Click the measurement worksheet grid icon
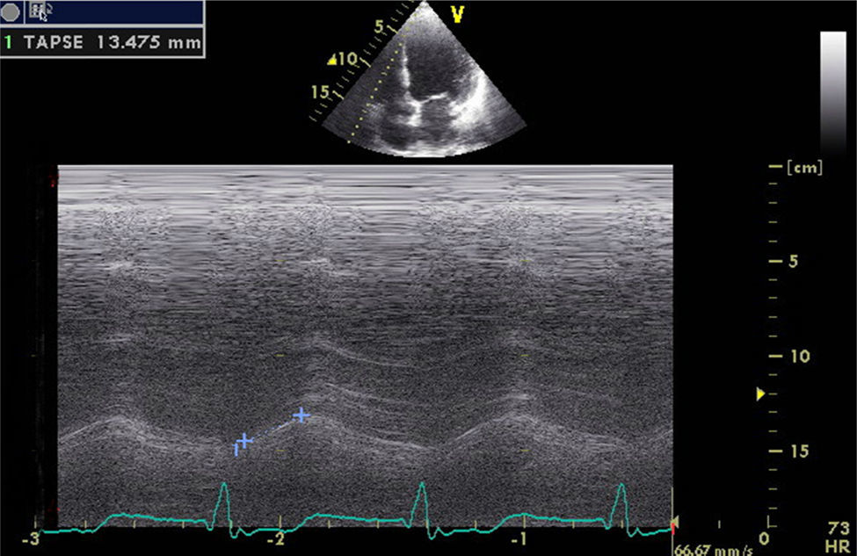Screen dimensions: 857x556 [x=39, y=11]
